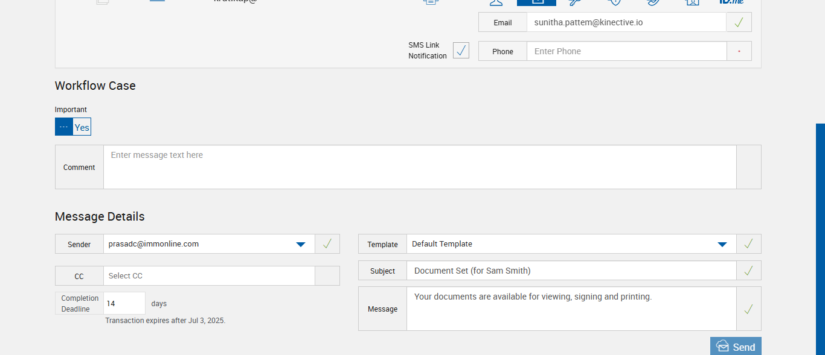Viewport: 825px width, 355px height.
Task: Click the green checkmark beside Template
Action: [748, 244]
